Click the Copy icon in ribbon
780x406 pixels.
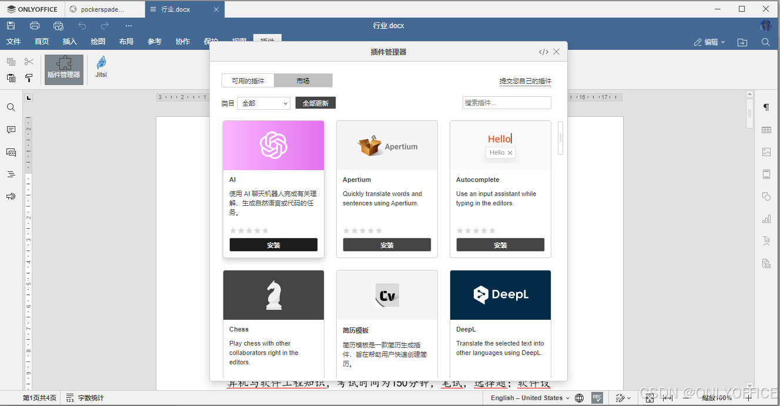click(x=11, y=62)
